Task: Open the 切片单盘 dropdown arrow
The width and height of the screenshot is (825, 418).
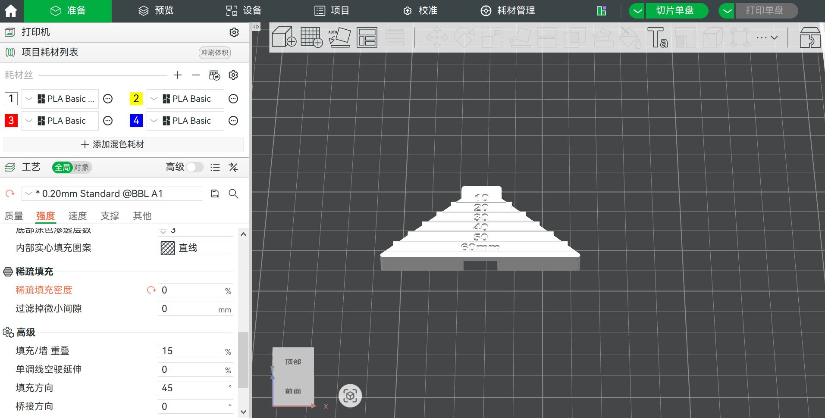Action: tap(637, 11)
